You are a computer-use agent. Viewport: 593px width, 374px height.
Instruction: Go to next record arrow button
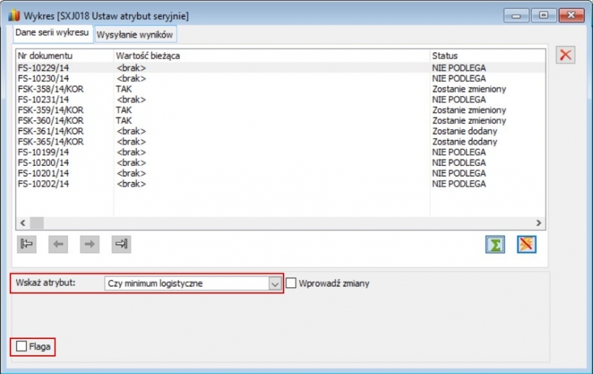pyautogui.click(x=90, y=244)
